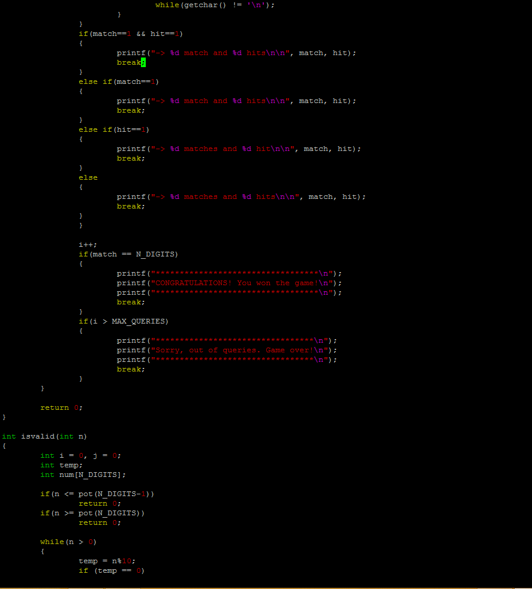Click the if (temp == 0) line

[111, 570]
